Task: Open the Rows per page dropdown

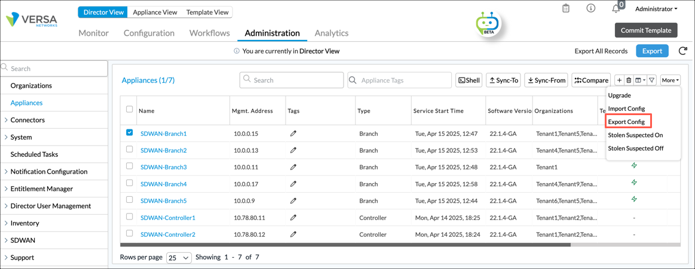Action: click(179, 258)
